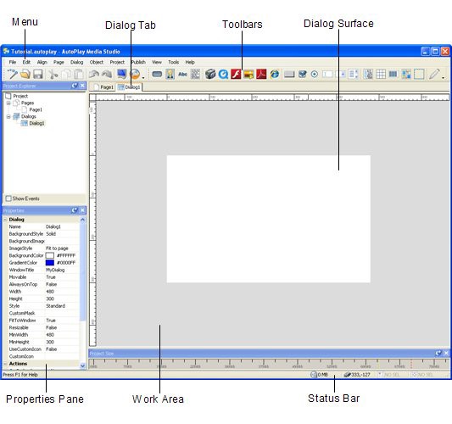Insert a PDF object from toolbar
Screen dimensions: 452x424
point(261,75)
